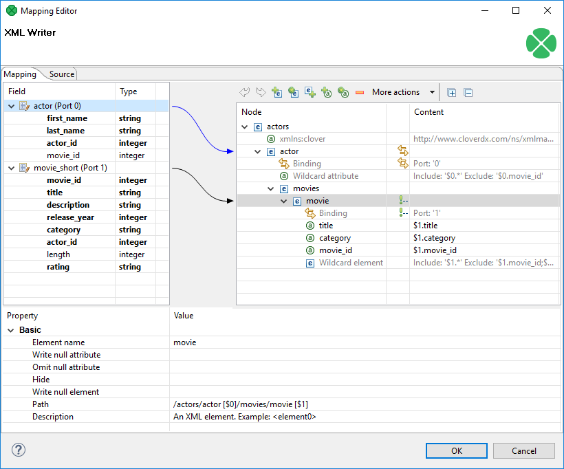
Task: Remove the selected node with the red minus icon
Action: 360,92
